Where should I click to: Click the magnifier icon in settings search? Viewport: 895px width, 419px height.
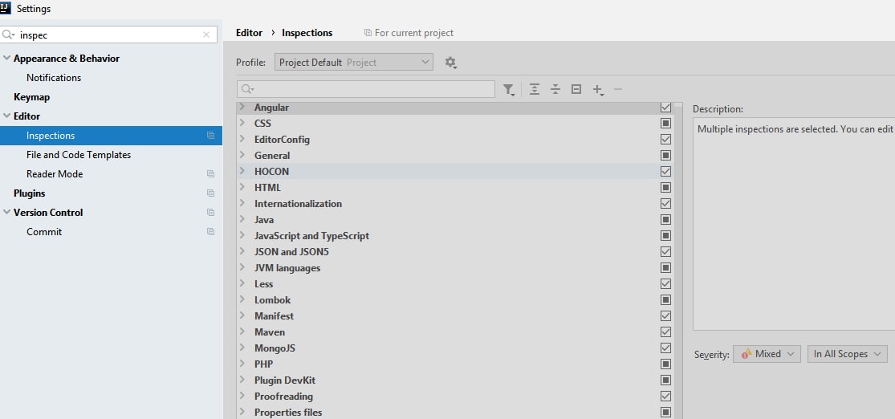(9, 35)
